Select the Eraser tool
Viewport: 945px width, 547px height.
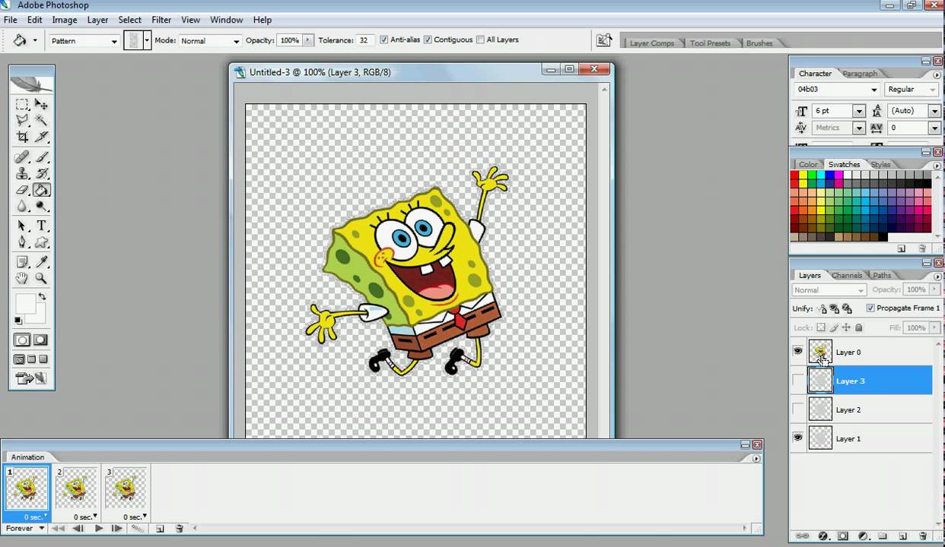point(22,190)
